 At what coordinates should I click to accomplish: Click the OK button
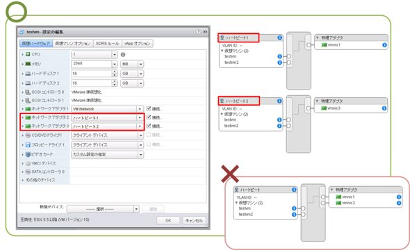click(x=168, y=220)
